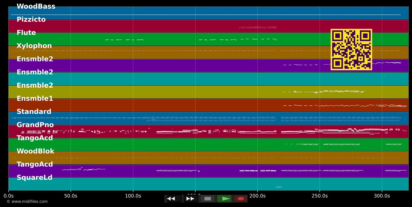Select the first TangoAcd track
Image resolution: width=412 pixels, height=207 pixels.
coord(35,137)
